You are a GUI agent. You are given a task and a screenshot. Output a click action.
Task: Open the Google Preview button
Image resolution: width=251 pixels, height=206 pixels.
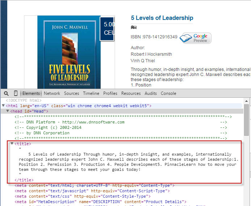pos(196,38)
